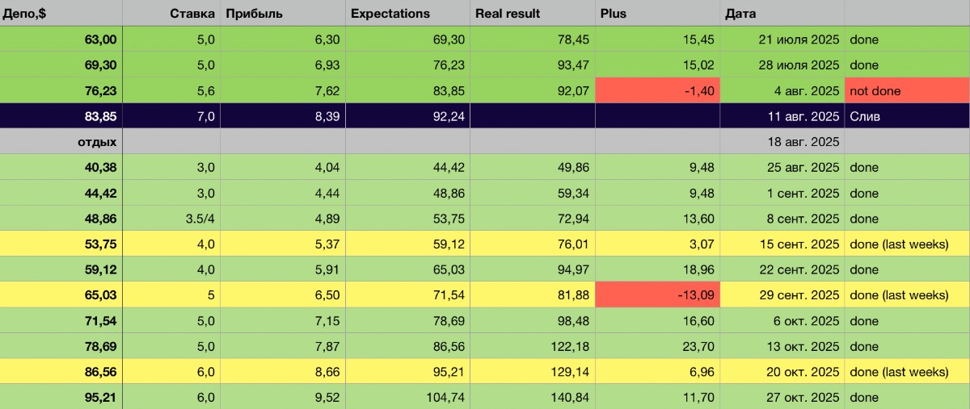Select Депо value 83,85 in dark row
Image resolution: width=970 pixels, height=409 pixels.
[x=99, y=116]
